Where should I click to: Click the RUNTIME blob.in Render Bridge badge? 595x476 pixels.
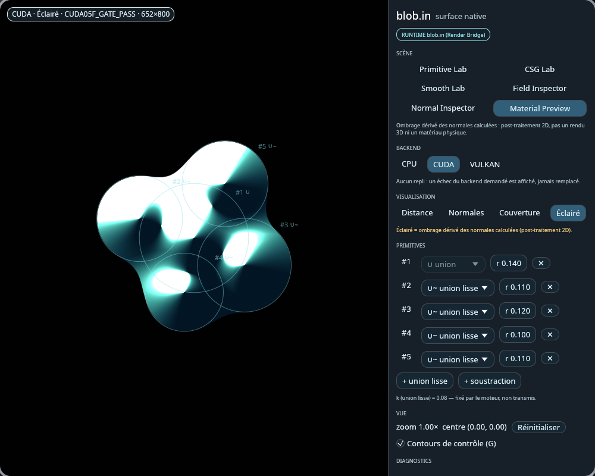pyautogui.click(x=443, y=35)
